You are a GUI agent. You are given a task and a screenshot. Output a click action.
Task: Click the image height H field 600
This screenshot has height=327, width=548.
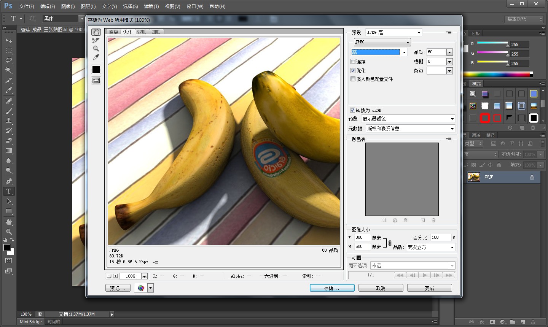pyautogui.click(x=362, y=247)
